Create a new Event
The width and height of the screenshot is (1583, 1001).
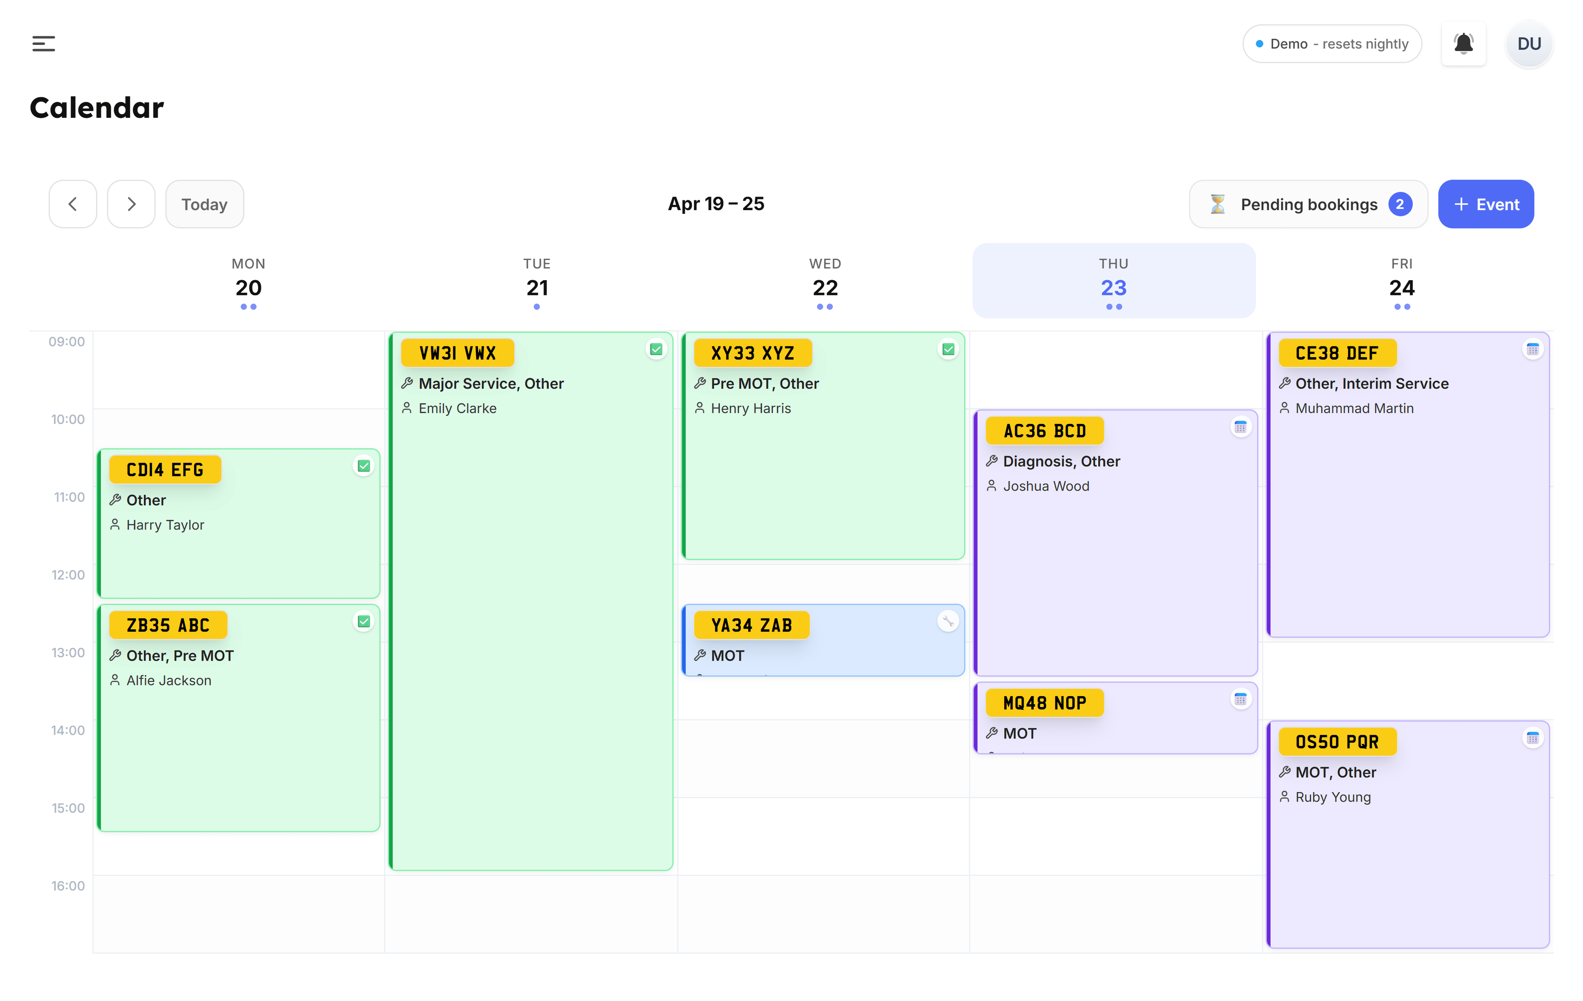point(1486,203)
